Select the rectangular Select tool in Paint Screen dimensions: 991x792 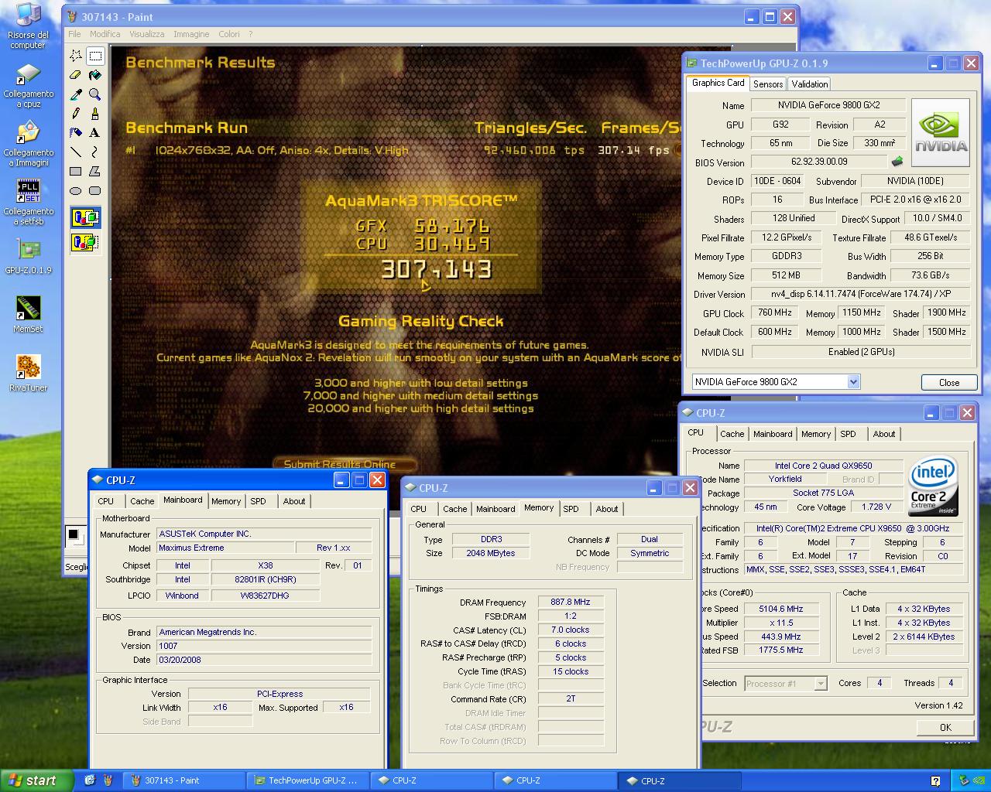95,56
